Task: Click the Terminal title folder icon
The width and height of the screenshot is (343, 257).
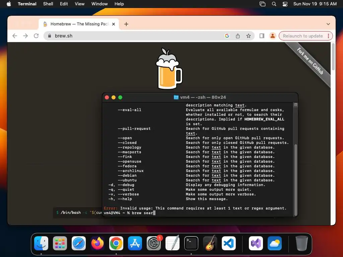Action: [x=176, y=97]
